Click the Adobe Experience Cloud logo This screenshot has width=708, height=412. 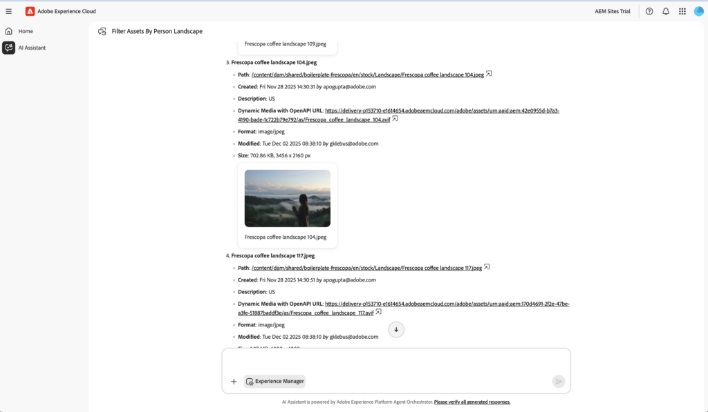(x=30, y=11)
